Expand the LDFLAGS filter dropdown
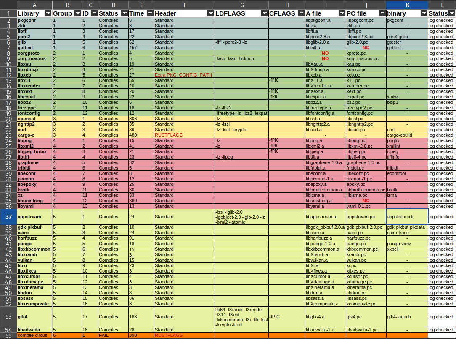456x339 pixels. tap(264, 13)
